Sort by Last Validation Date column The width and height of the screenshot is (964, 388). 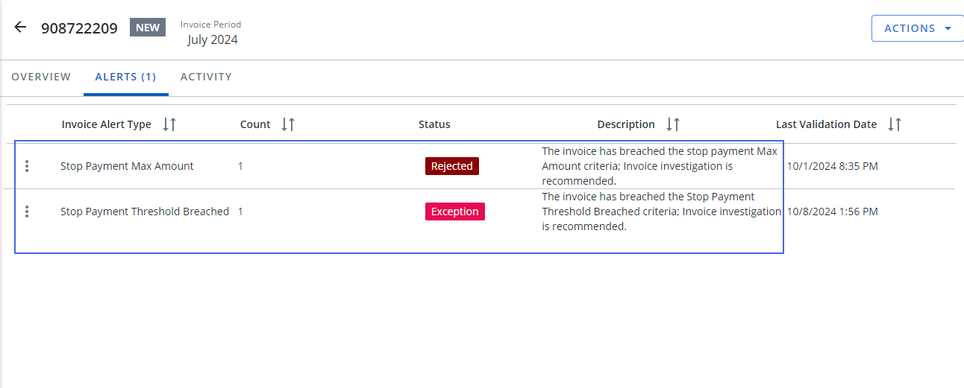[895, 124]
